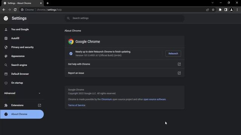
Task: Minimize the Chrome window
Action: click(x=221, y=3)
